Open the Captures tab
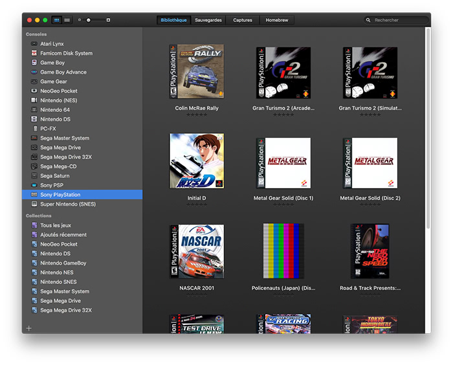This screenshot has width=453, height=365. tap(243, 20)
